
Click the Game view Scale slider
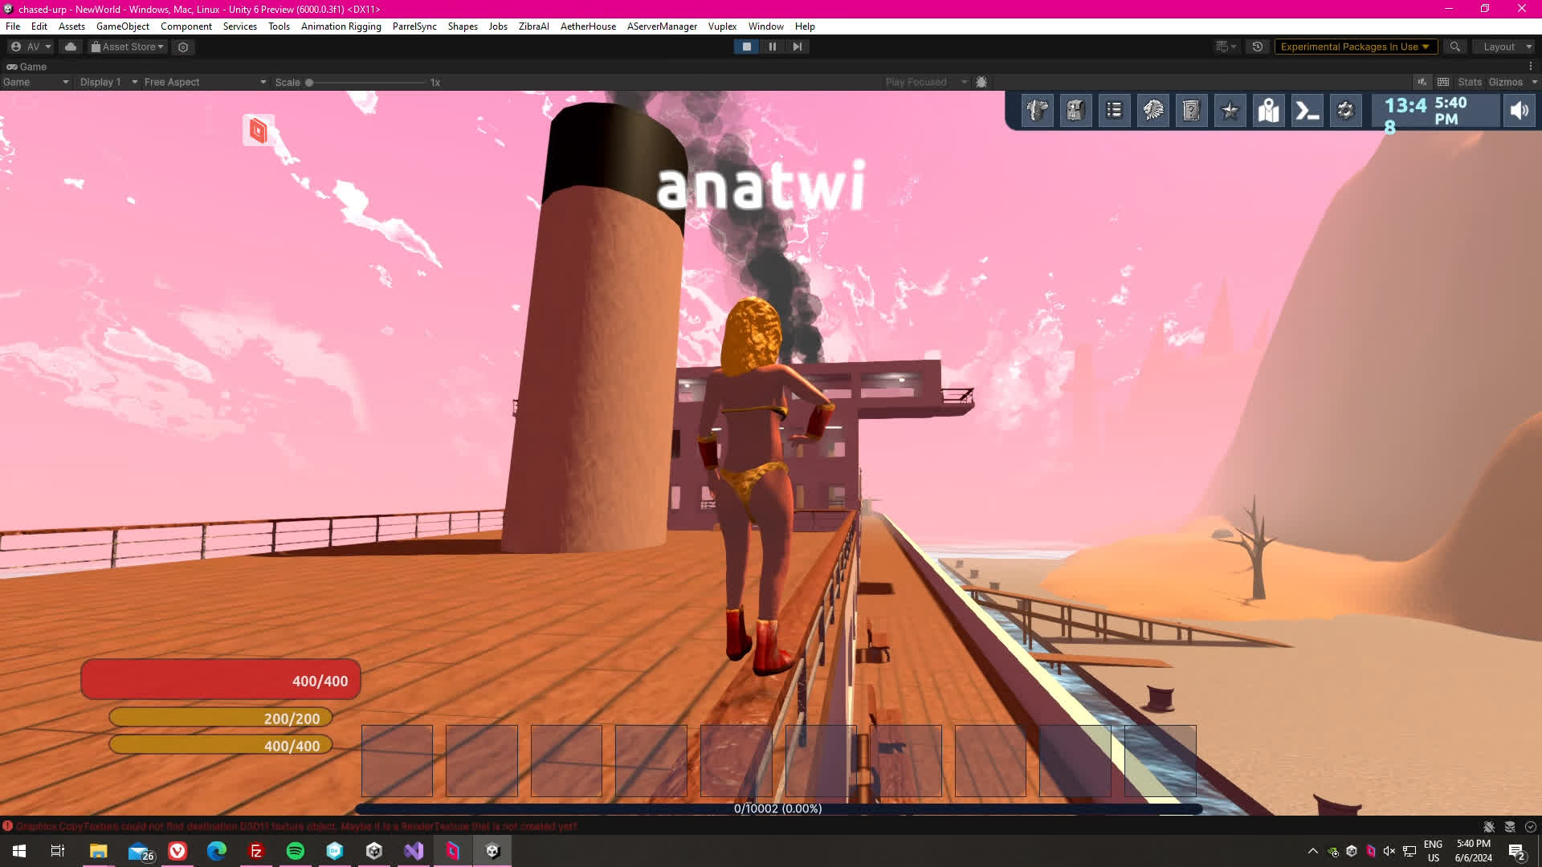tap(365, 82)
